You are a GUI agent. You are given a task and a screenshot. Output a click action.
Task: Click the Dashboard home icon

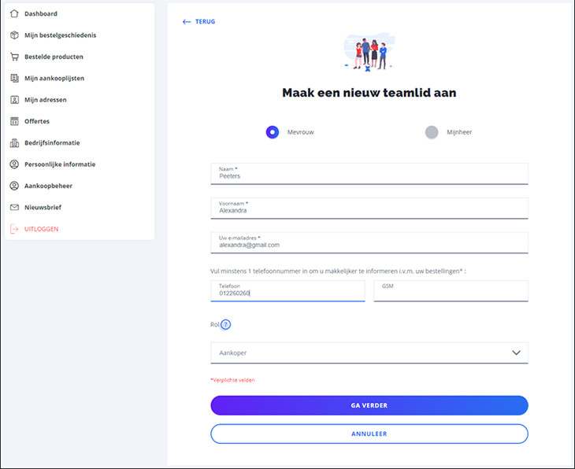[x=14, y=13]
